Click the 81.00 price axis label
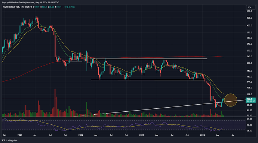This screenshot has width=258, height=143. click(249, 110)
